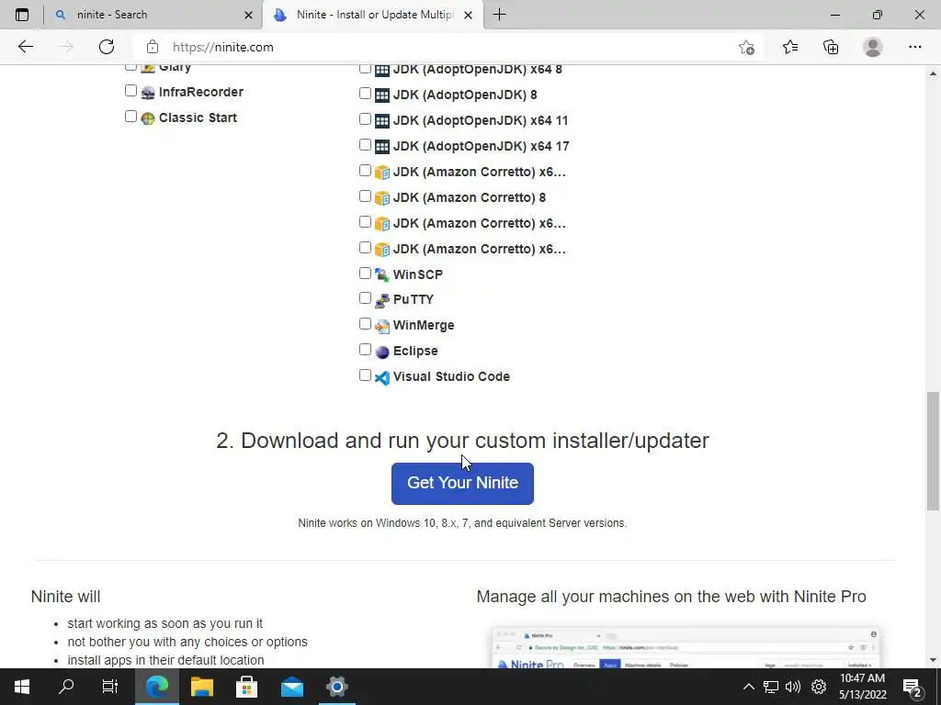Open a new browser tab
941x705 pixels.
point(499,15)
